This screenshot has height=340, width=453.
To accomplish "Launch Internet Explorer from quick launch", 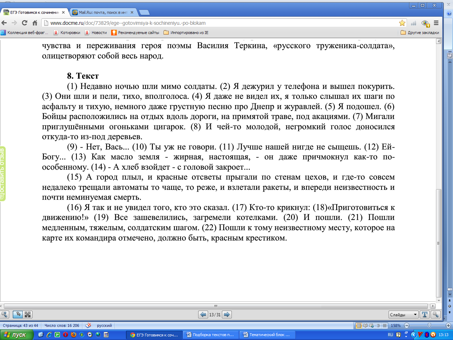I will (49, 335).
